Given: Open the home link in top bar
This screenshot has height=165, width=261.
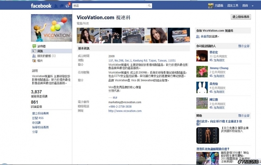Looking at the screenshot, I should [x=245, y=6].
